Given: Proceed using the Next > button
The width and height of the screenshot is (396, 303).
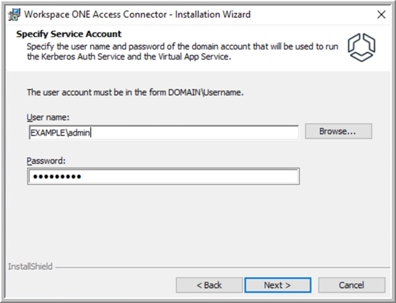Looking at the screenshot, I should click(278, 285).
